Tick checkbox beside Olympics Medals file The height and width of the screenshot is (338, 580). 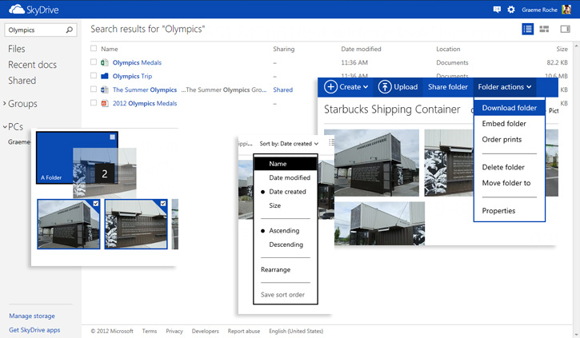tap(94, 62)
